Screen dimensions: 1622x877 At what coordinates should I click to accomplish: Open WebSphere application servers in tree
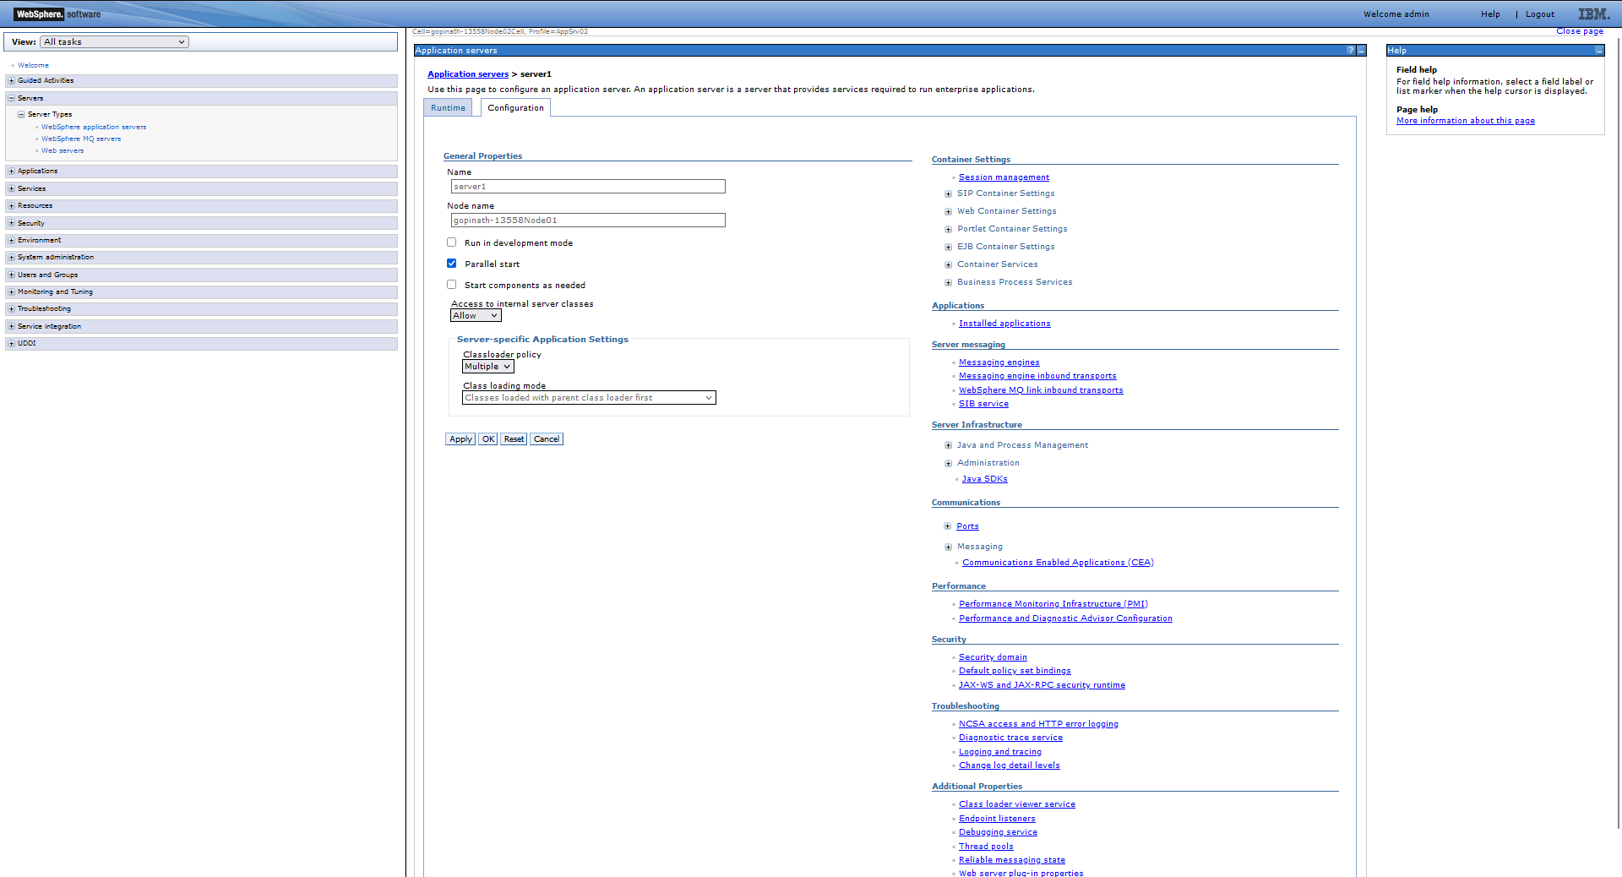(94, 128)
